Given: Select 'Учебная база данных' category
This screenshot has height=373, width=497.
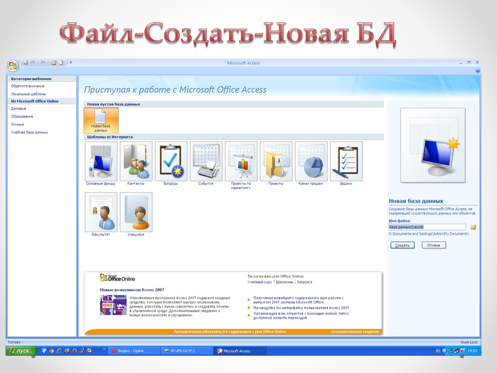Looking at the screenshot, I should (x=29, y=133).
